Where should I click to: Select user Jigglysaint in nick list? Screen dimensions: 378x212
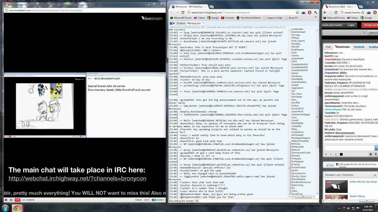coord(297,88)
